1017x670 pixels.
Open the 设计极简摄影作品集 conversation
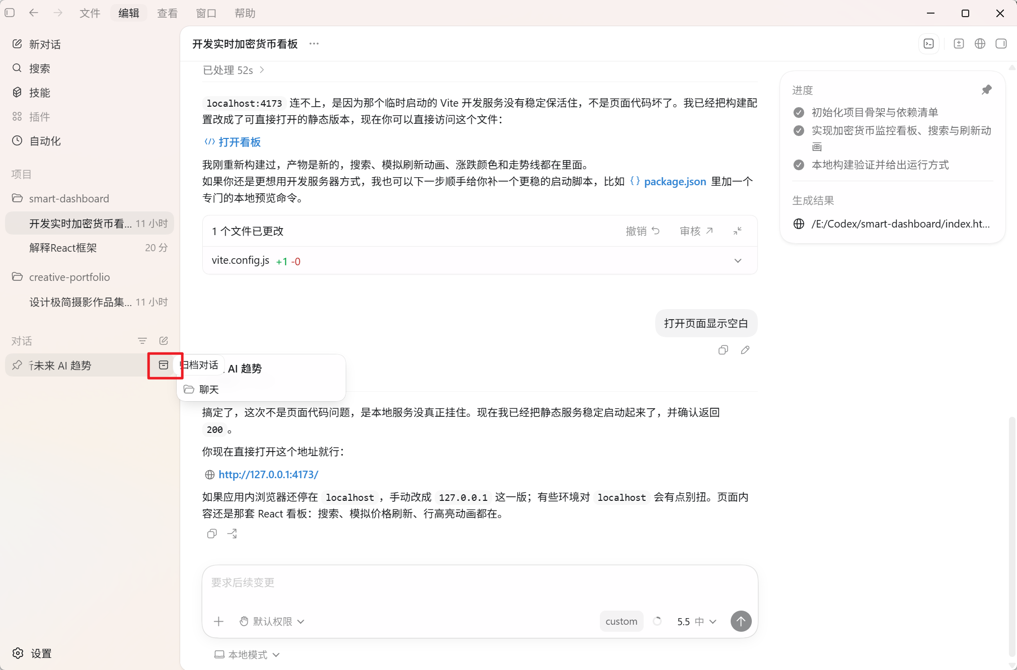coord(90,302)
